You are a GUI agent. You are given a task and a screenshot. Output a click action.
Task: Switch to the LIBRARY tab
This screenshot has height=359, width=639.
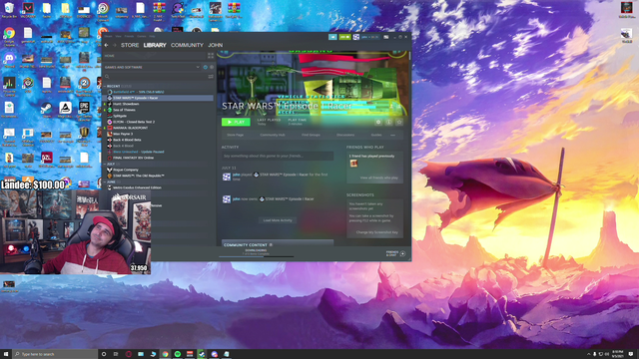(155, 45)
